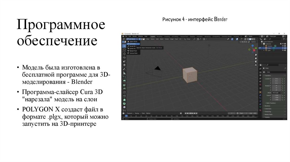Click the red X axis on navigation gizmo
The height and width of the screenshot is (162, 290).
coord(254,50)
